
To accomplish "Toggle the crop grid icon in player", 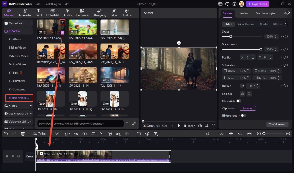I will pos(207,126).
